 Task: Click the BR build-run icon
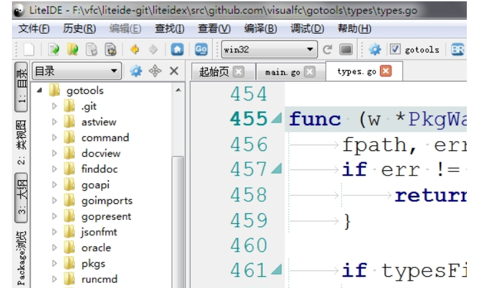click(458, 50)
